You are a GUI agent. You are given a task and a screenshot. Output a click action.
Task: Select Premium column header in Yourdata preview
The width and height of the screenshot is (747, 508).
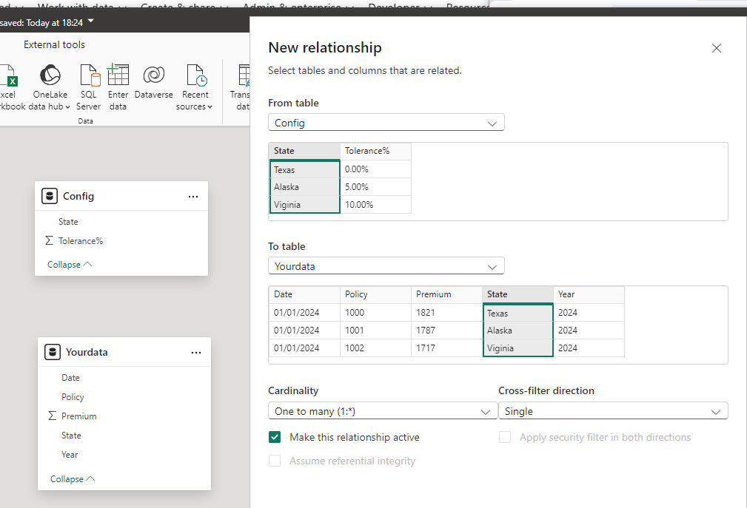click(446, 294)
